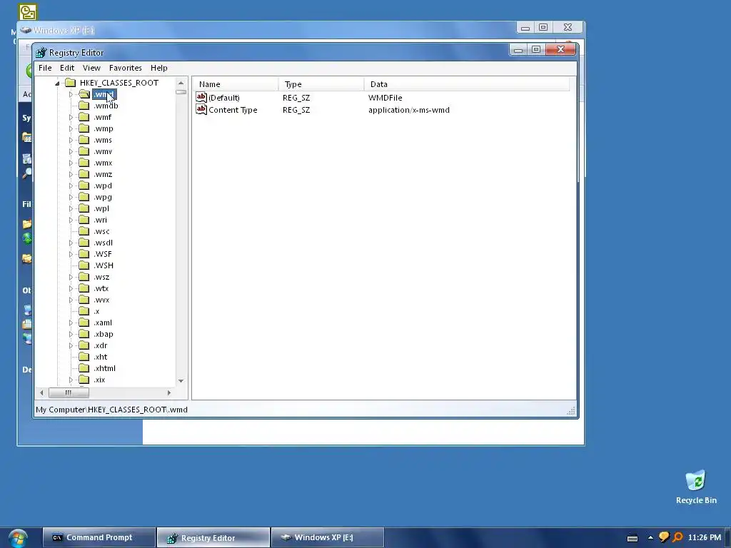731x548 pixels.
Task: Click the .WSH folder icon
Action: click(84, 265)
